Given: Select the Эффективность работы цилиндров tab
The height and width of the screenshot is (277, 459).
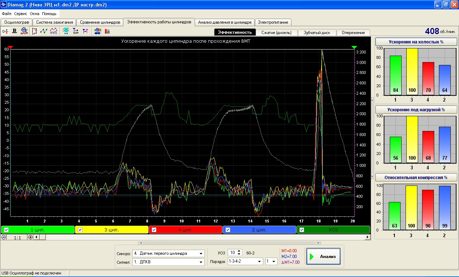Looking at the screenshot, I should click(159, 22).
